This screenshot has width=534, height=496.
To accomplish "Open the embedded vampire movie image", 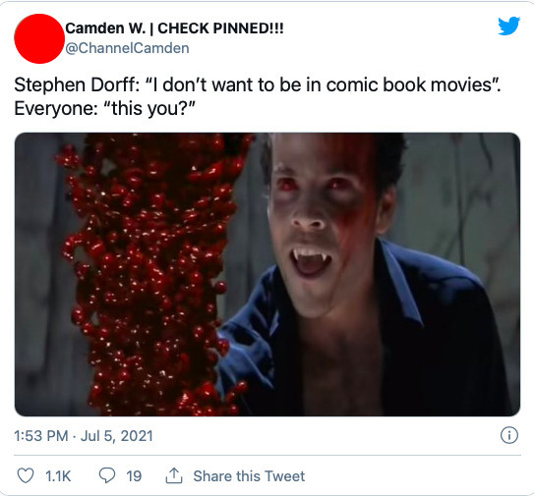I will click(267, 274).
